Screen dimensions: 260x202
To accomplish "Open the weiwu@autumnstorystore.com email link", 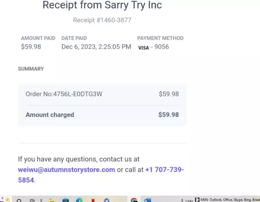I will 66,170.
